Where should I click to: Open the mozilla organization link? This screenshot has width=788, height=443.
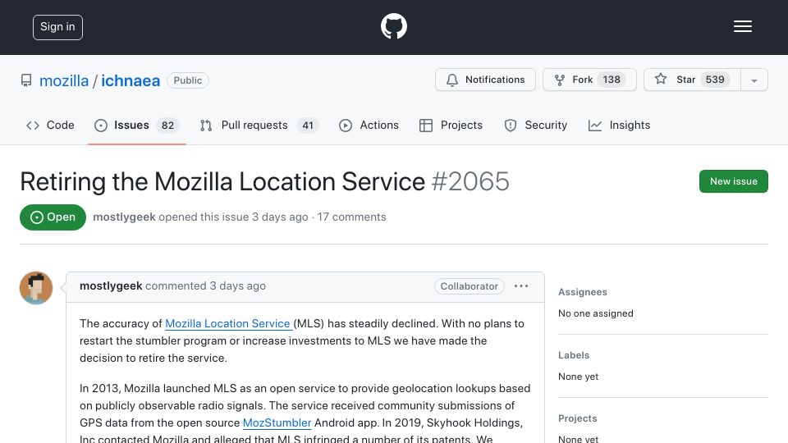coord(64,80)
